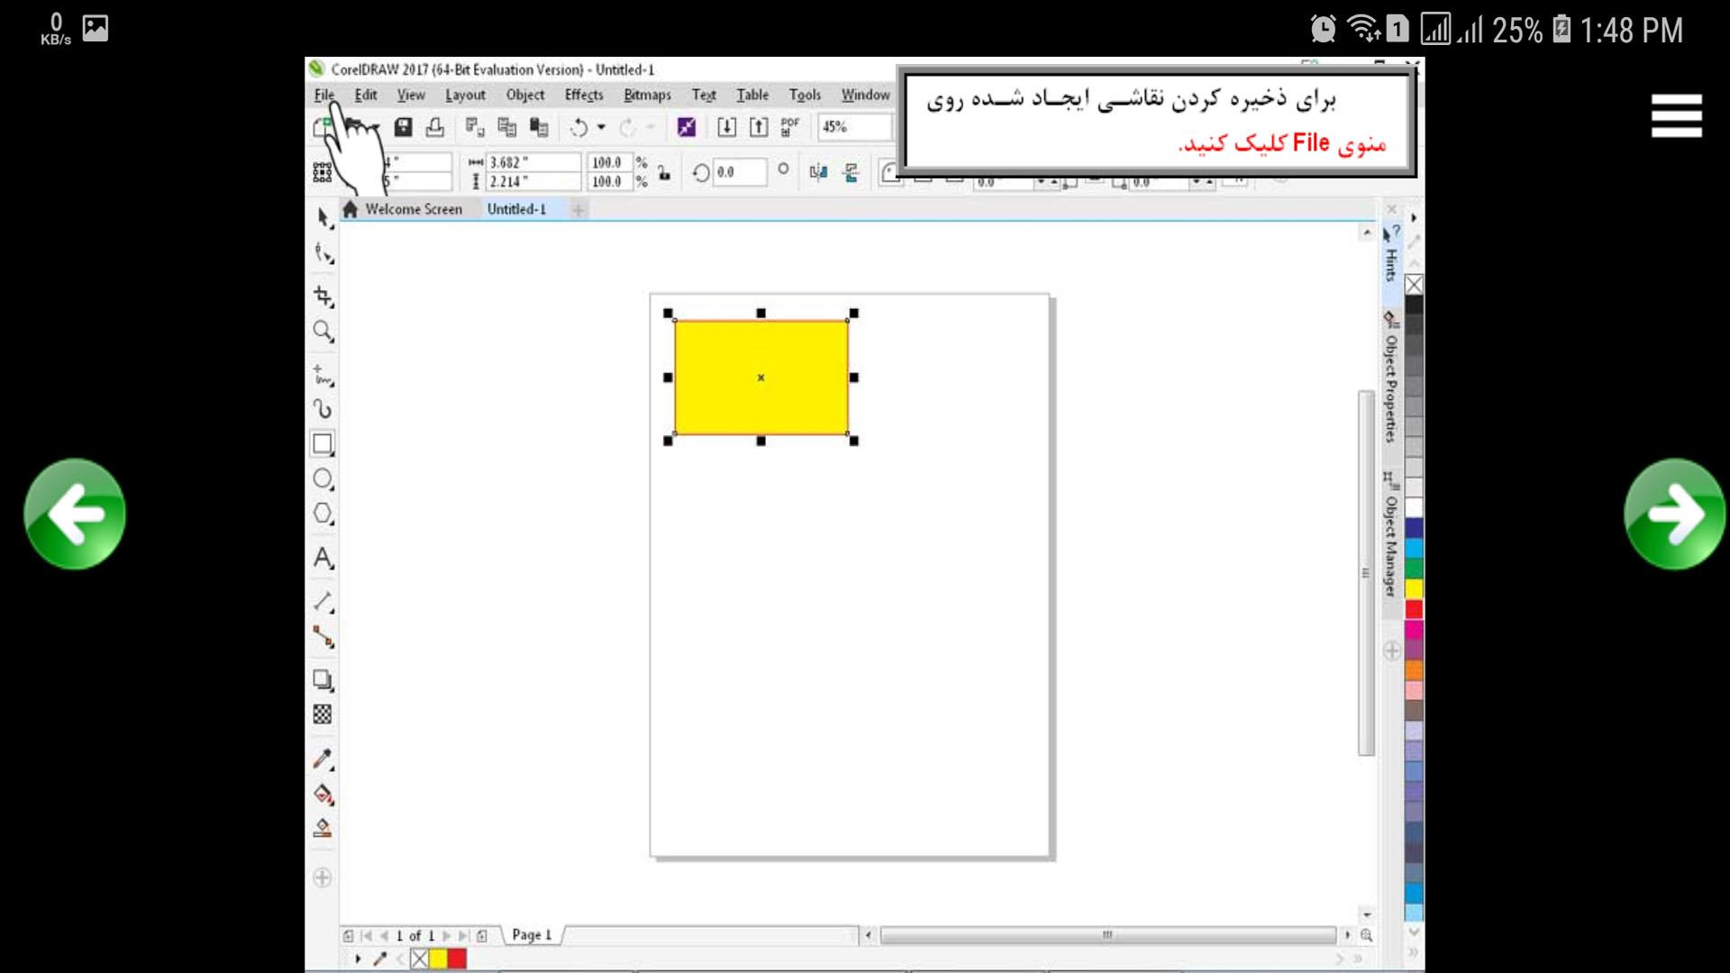1730x973 pixels.
Task: Select the Transparency checkerboard tool
Action: point(323,714)
